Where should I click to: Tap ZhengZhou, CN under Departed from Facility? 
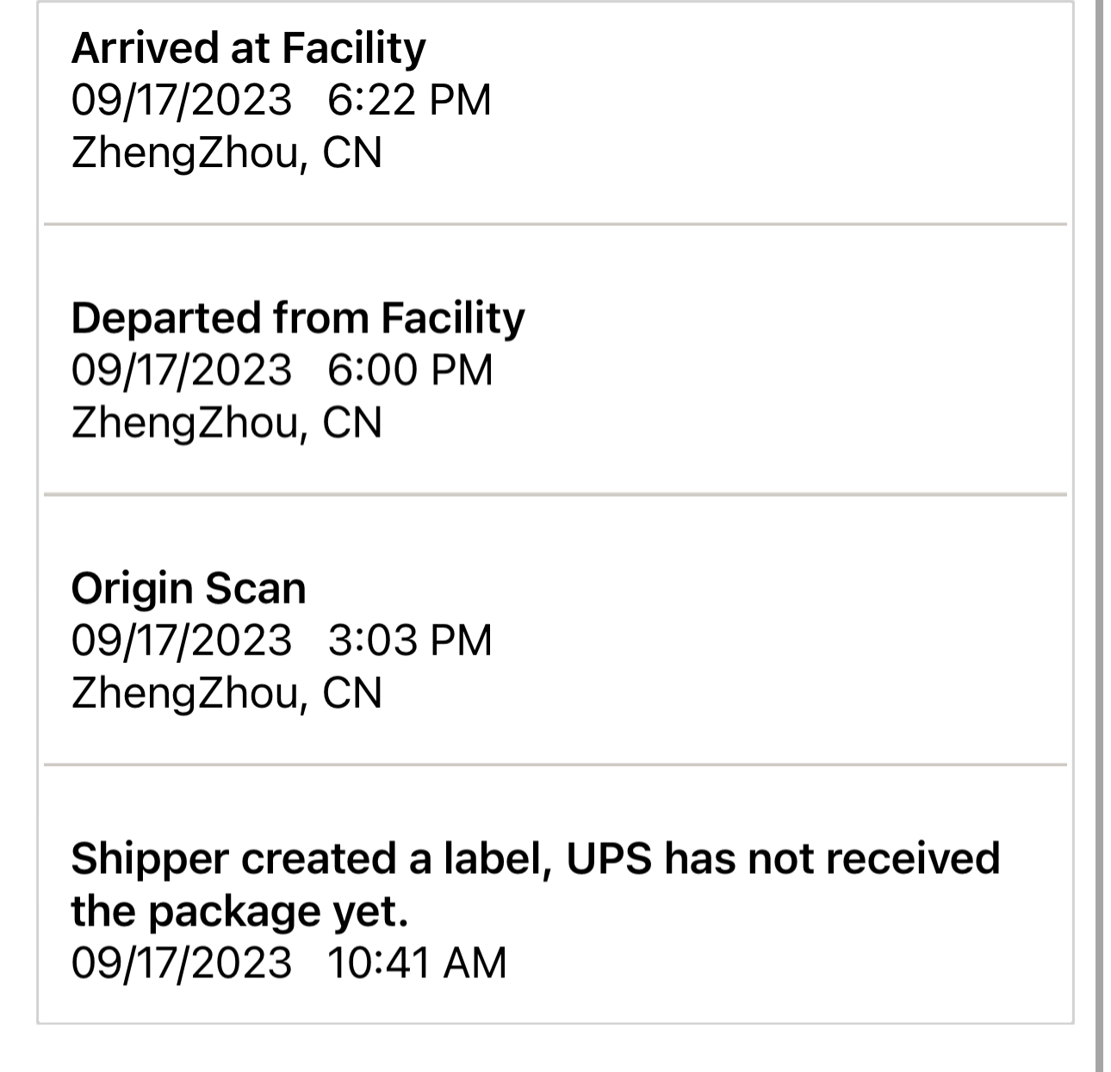point(227,424)
